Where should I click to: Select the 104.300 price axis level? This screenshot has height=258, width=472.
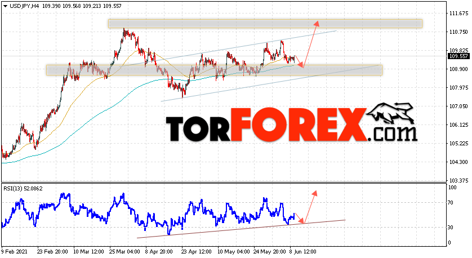458,162
